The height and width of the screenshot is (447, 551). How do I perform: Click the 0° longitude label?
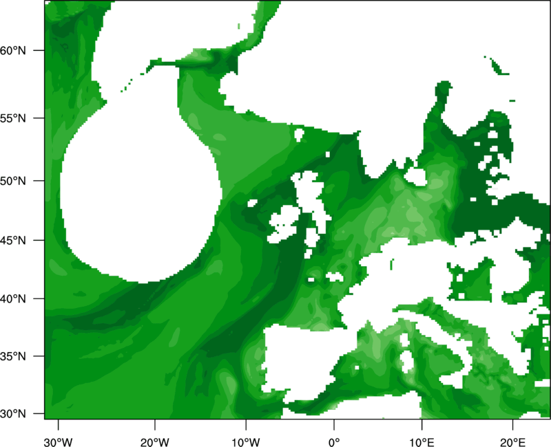coord(334,442)
